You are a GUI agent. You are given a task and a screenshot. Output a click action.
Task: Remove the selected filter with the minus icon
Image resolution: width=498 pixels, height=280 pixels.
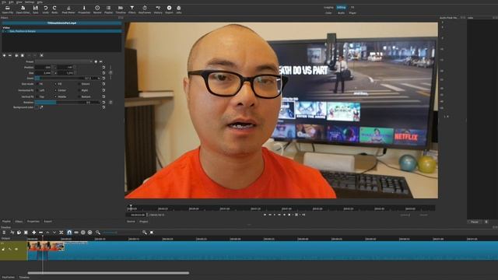[x=10, y=55]
